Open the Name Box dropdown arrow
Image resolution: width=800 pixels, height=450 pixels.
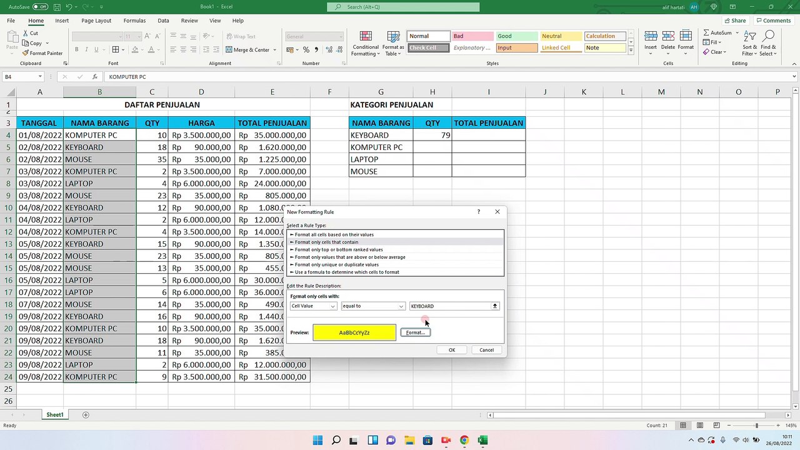pyautogui.click(x=40, y=77)
